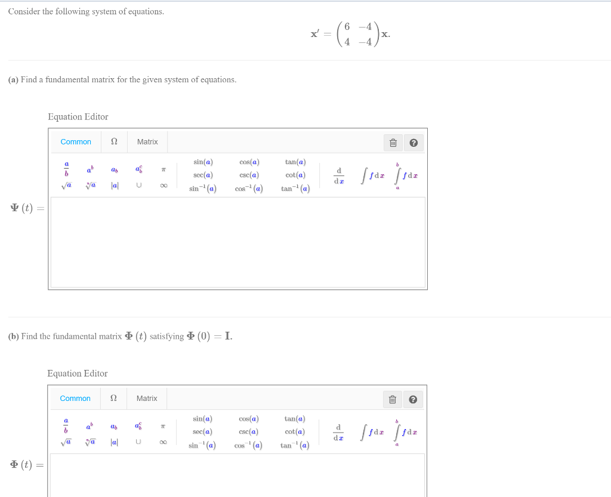Click the trash icon to clear the equation
The width and height of the screenshot is (611, 497).
(392, 142)
